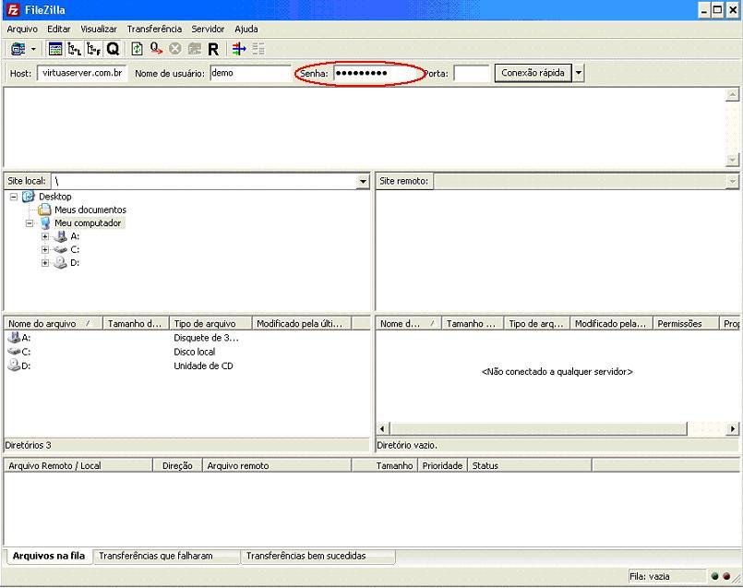Image resolution: width=743 pixels, height=588 pixels.
Task: Open the Arquivo menu
Action: [22, 29]
